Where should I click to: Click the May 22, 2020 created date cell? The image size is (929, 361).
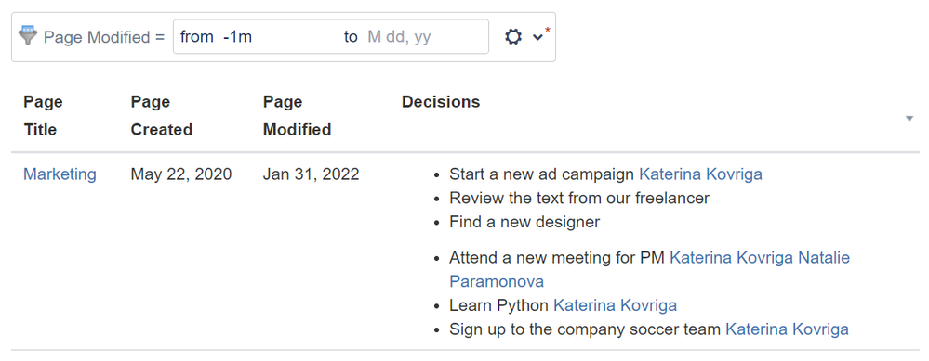coord(181,174)
